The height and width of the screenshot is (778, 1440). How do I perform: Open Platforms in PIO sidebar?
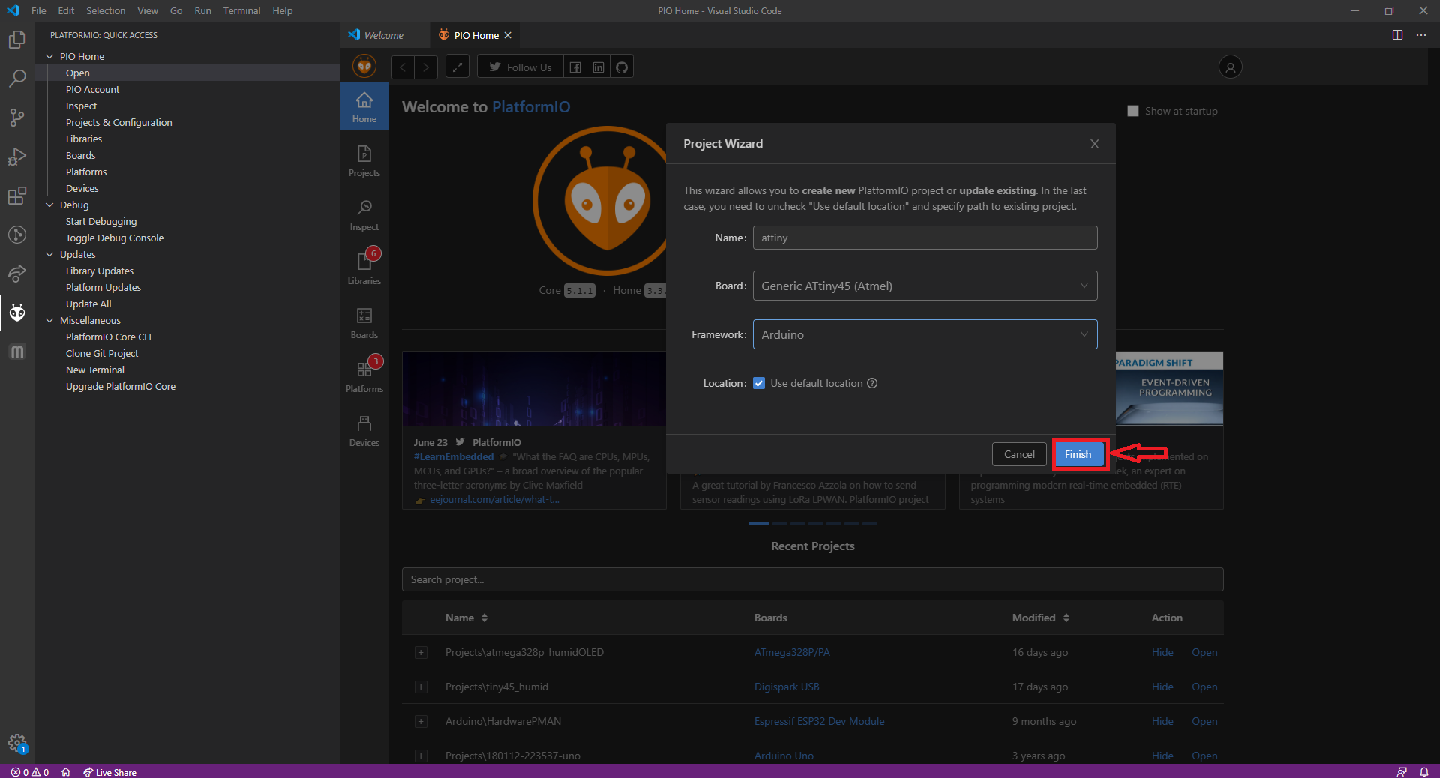coord(364,377)
